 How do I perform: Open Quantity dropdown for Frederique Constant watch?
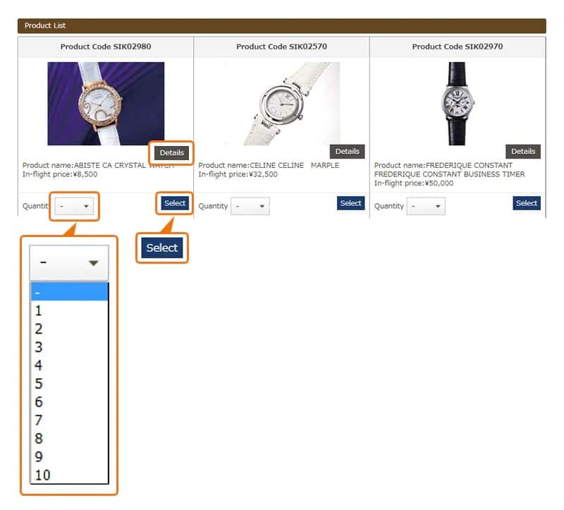[x=427, y=206]
